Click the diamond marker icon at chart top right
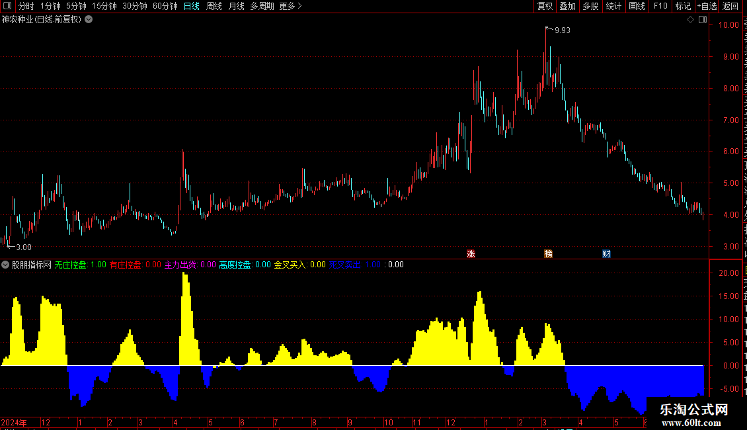 (690, 20)
